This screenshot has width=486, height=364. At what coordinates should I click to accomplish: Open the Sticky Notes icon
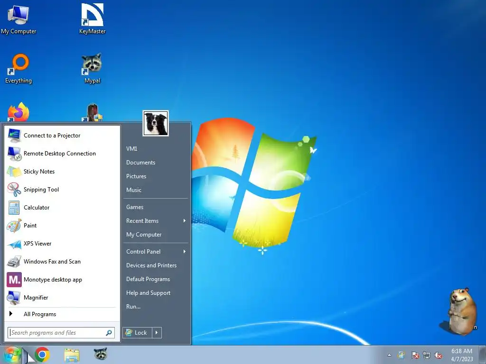(14, 172)
